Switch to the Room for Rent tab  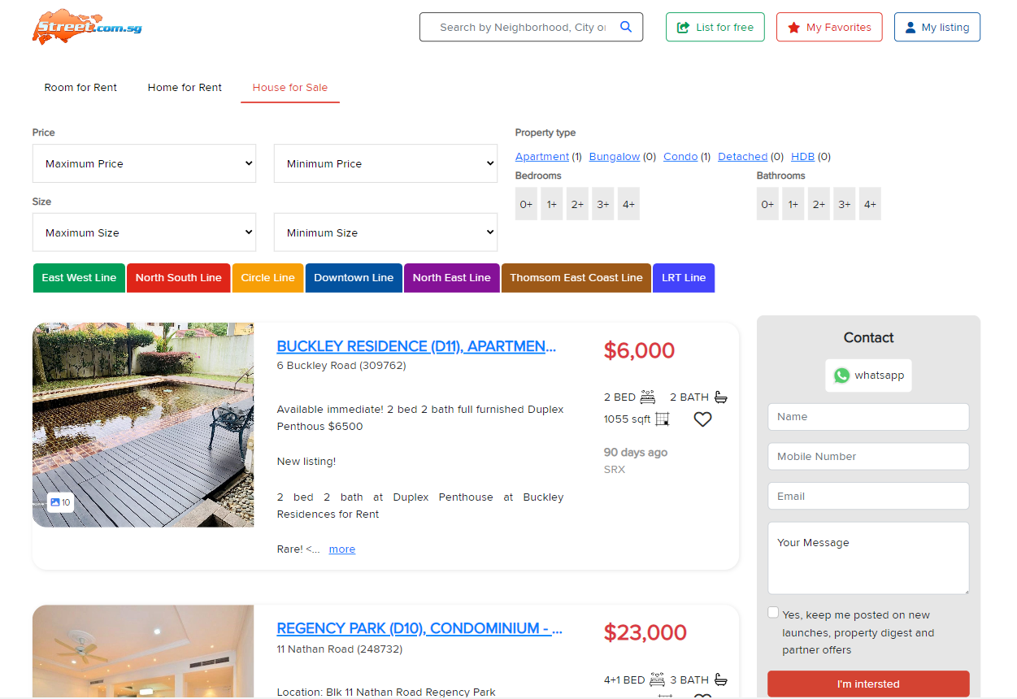80,88
